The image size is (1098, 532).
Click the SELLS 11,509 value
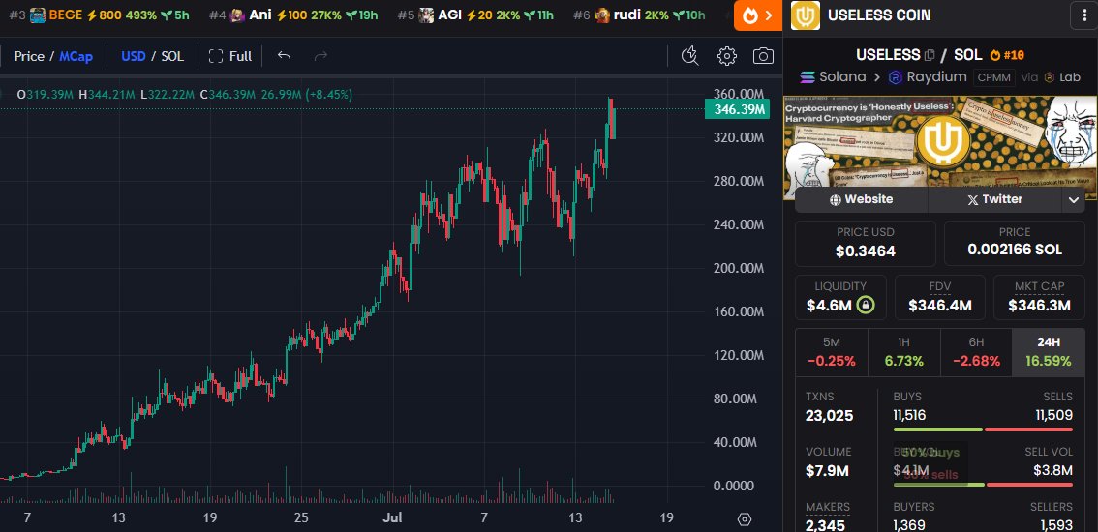click(1053, 415)
